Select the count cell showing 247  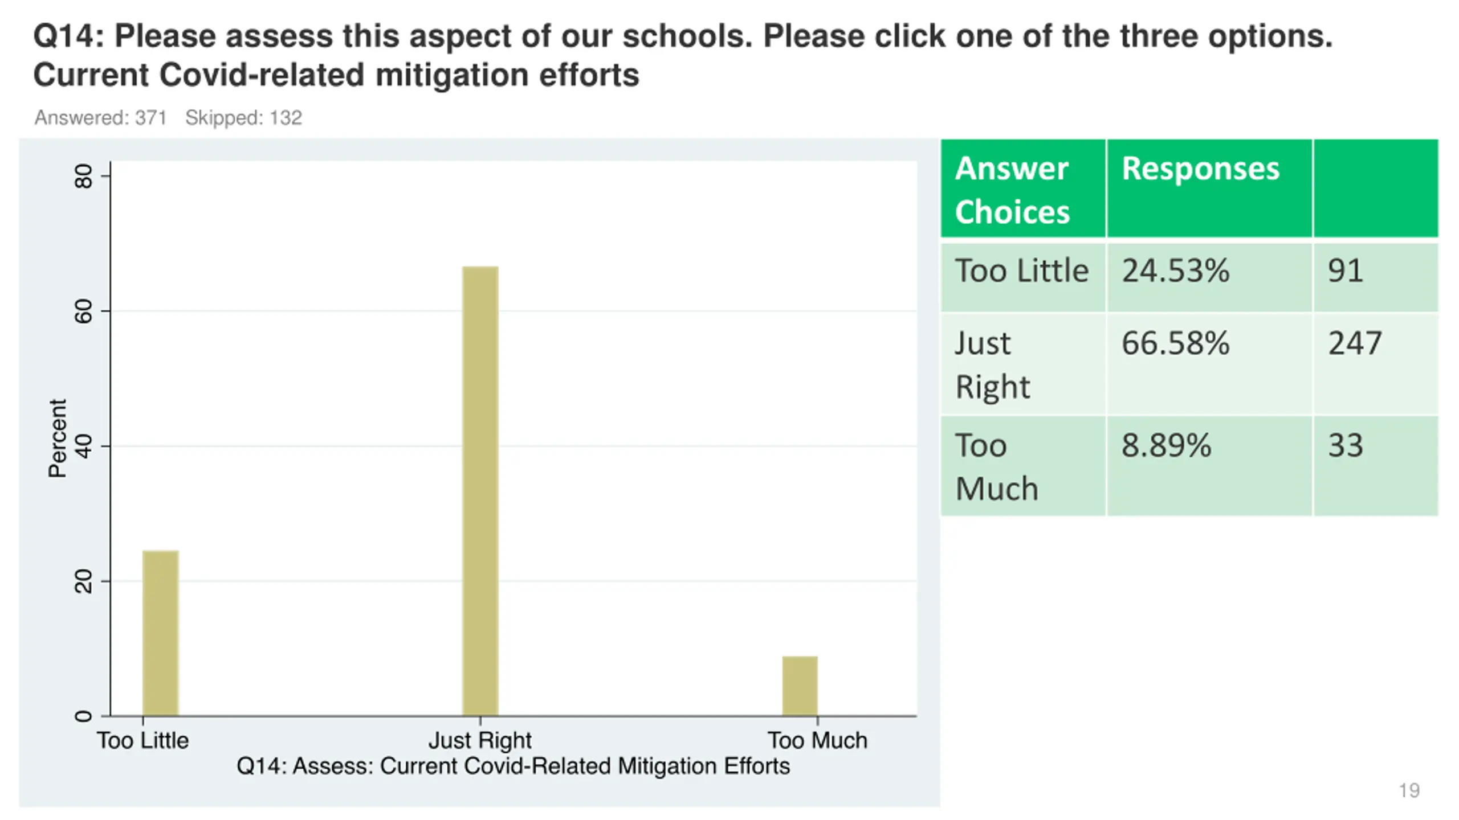click(1376, 363)
